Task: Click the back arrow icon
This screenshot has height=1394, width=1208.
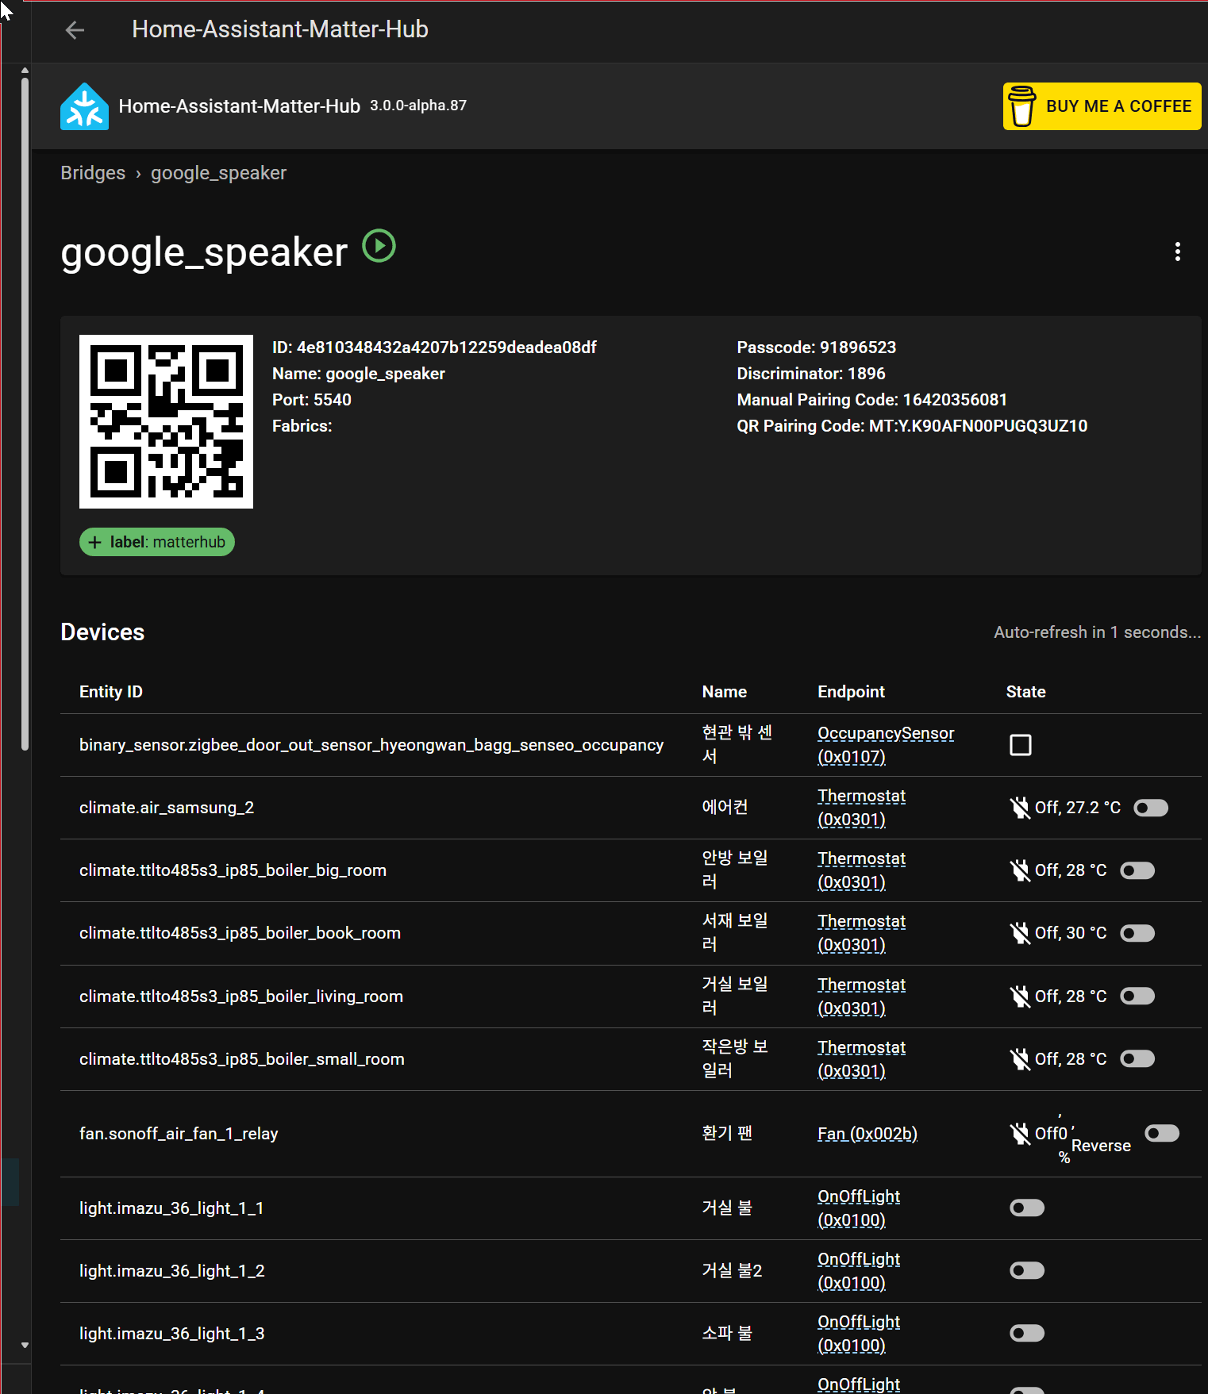Action: click(75, 30)
